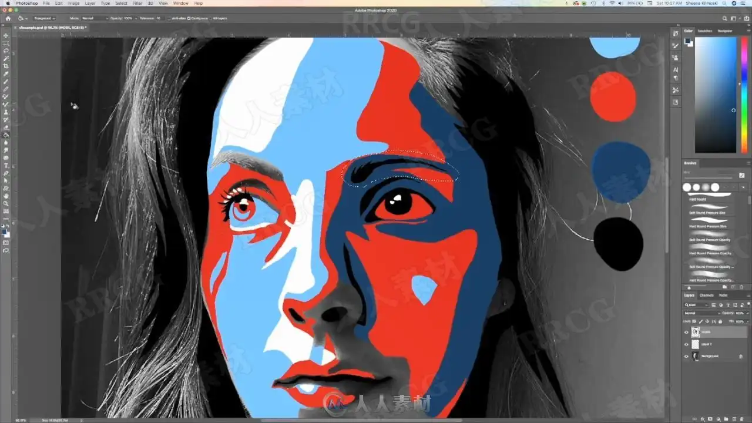
Task: Click the lock image pixels brush icon
Action: tap(700, 321)
